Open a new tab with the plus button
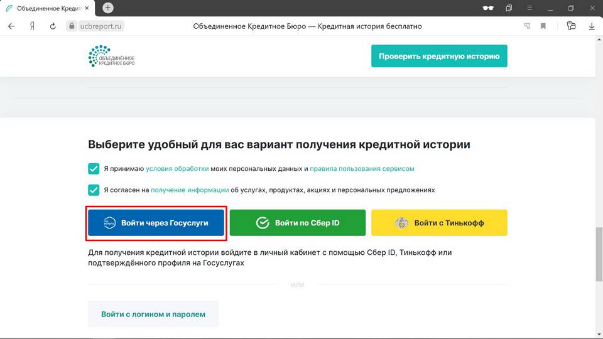The width and height of the screenshot is (603, 339). tap(108, 8)
